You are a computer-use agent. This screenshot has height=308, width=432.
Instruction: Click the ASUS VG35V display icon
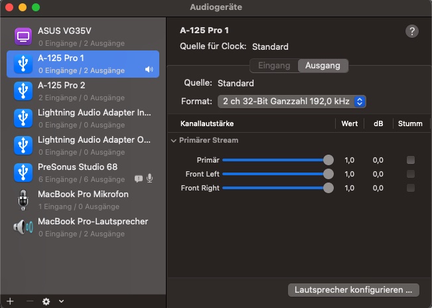(23, 37)
